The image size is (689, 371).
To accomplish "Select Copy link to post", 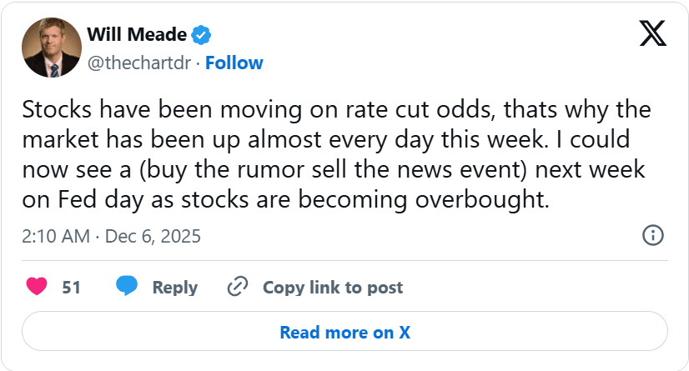I will 332,287.
